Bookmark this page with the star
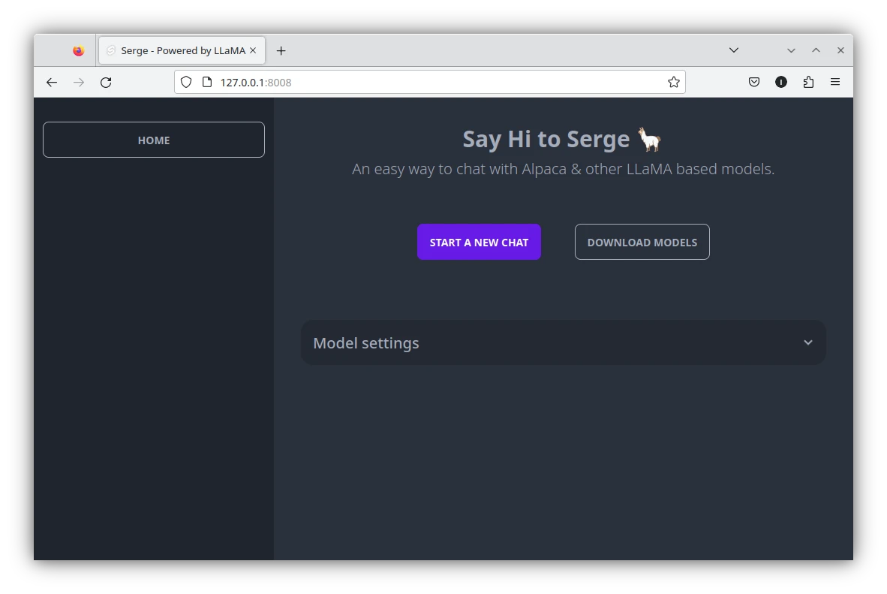 pos(673,82)
